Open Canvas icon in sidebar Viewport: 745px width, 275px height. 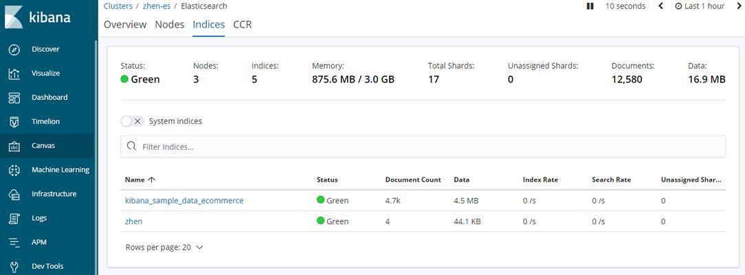click(14, 146)
